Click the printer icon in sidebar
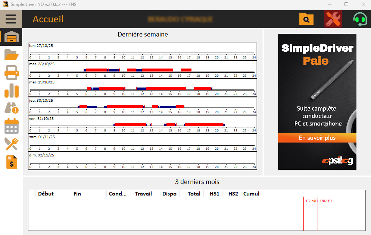This screenshot has height=235, width=371. [x=11, y=73]
